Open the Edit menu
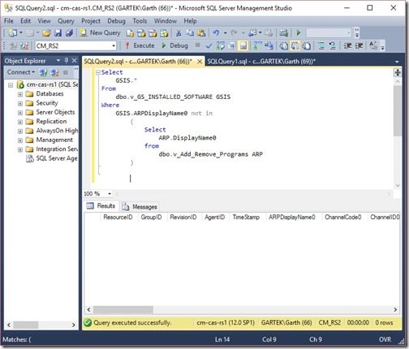 tap(25, 21)
